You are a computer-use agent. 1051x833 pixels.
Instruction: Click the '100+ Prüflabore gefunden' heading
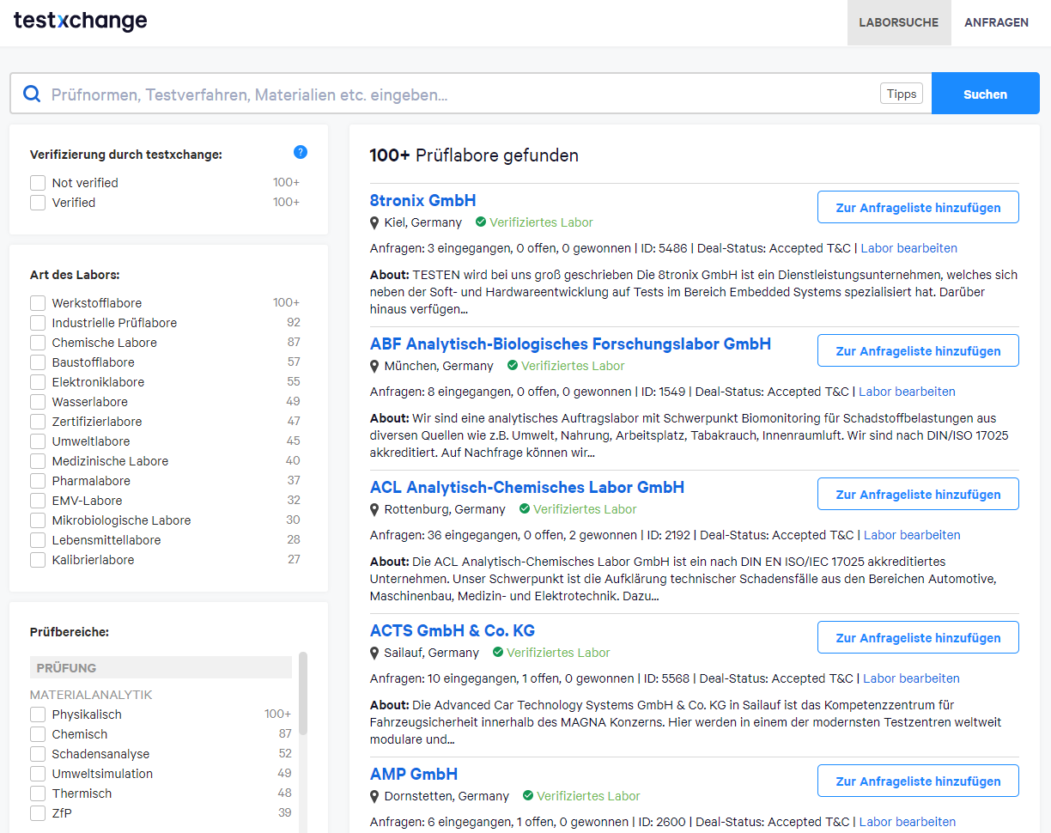point(474,155)
